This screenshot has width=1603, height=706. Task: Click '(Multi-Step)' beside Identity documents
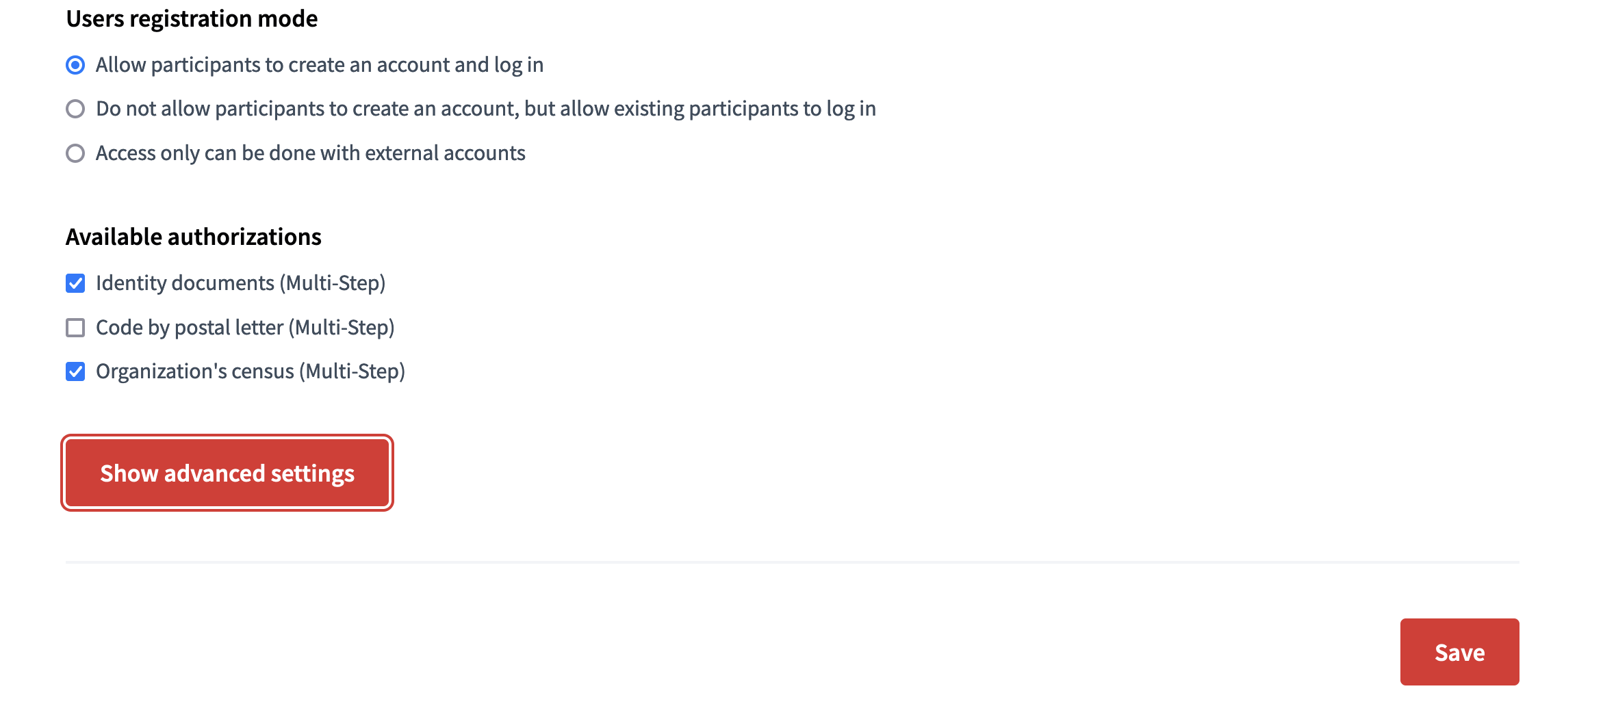pos(333,283)
